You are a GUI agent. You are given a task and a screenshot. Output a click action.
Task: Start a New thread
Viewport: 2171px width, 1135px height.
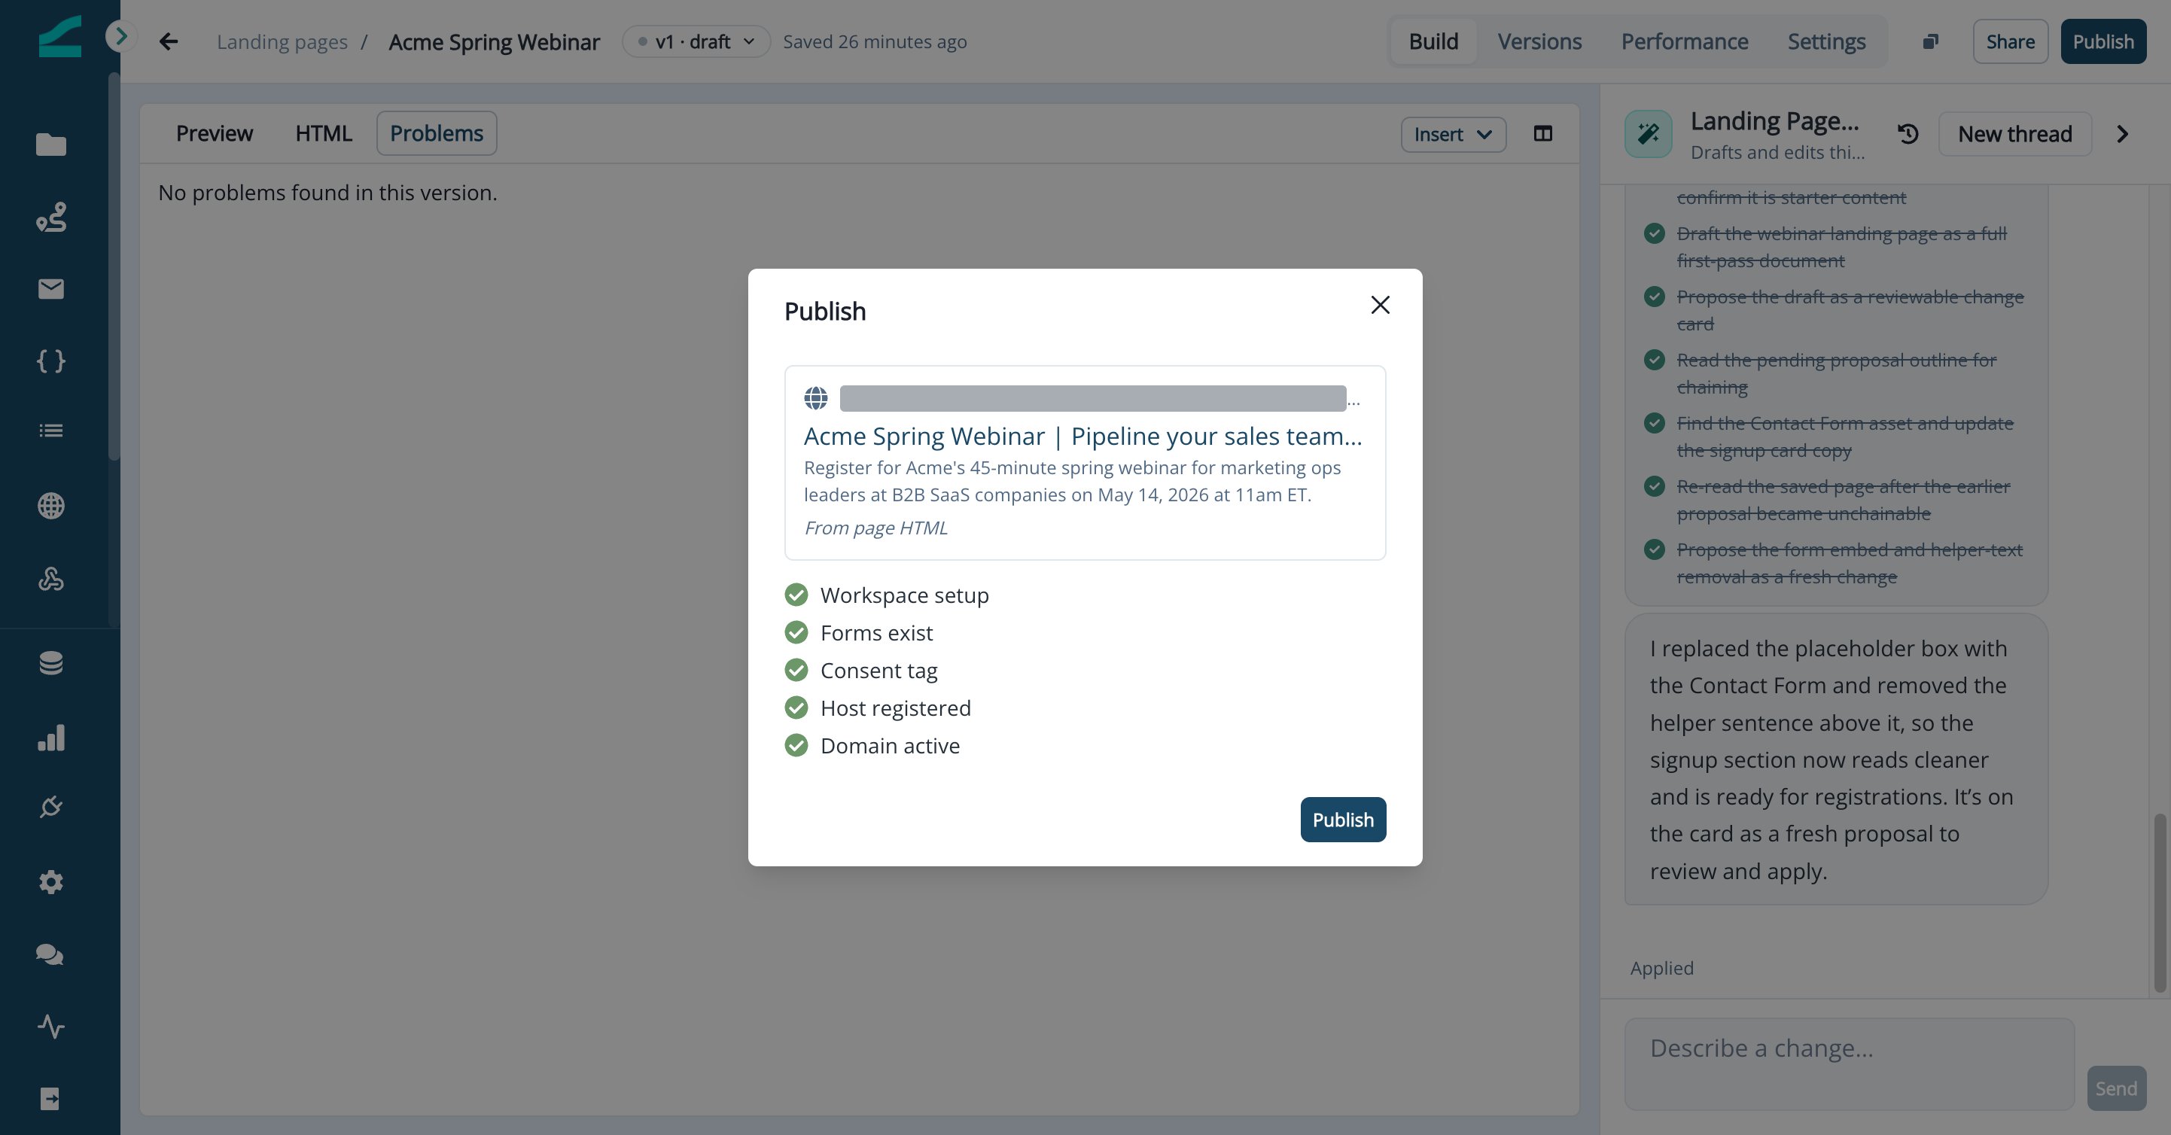pos(2014,134)
